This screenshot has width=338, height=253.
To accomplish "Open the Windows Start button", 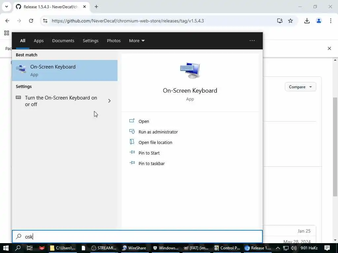I will pyautogui.click(x=6, y=248).
